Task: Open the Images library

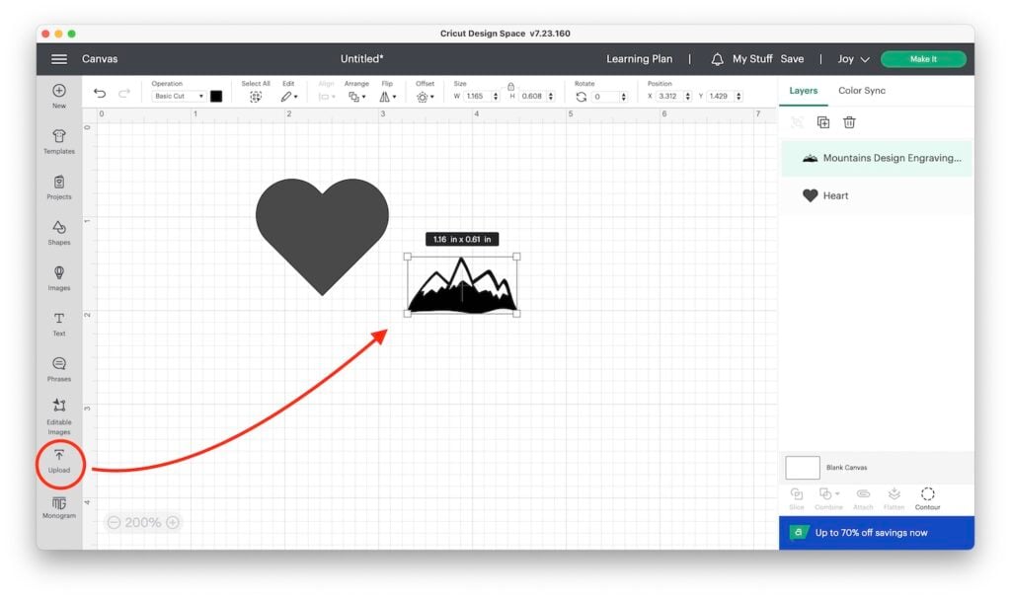Action: coord(58,278)
